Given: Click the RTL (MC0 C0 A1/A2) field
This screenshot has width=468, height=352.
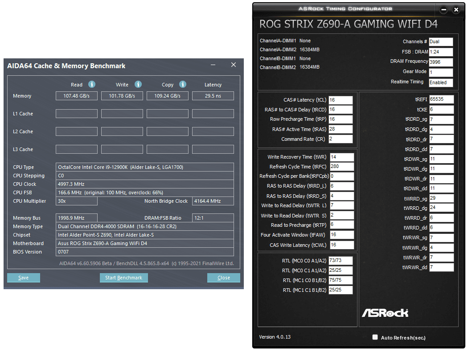Looking at the screenshot, I should [341, 261].
